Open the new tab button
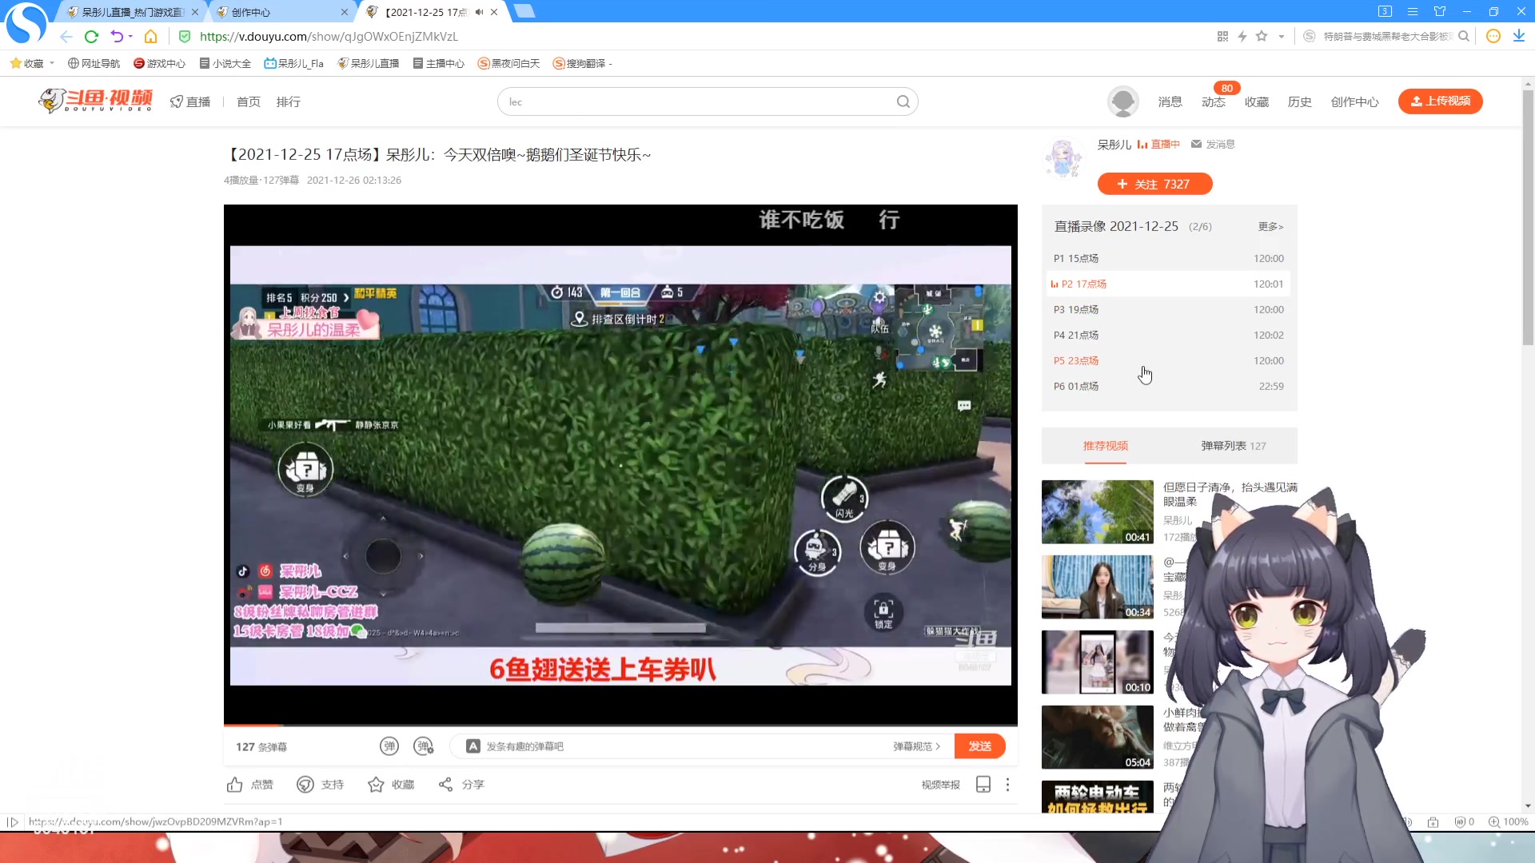 (x=524, y=11)
